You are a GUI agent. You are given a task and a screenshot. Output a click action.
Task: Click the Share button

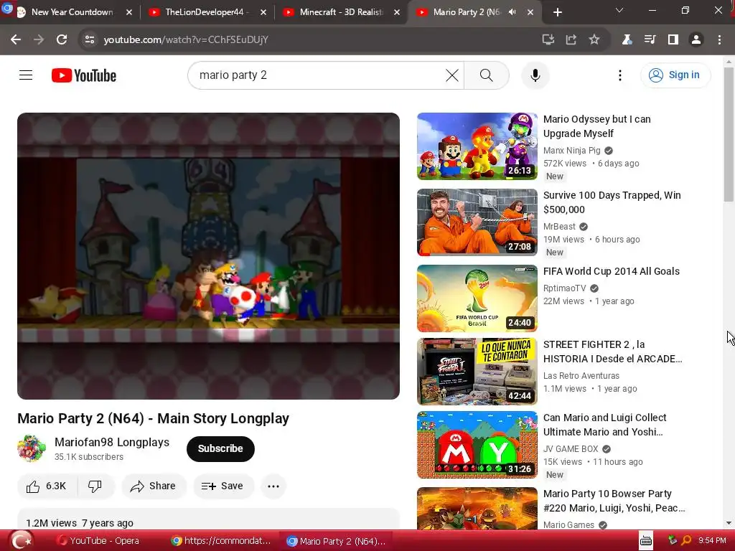[x=154, y=486]
